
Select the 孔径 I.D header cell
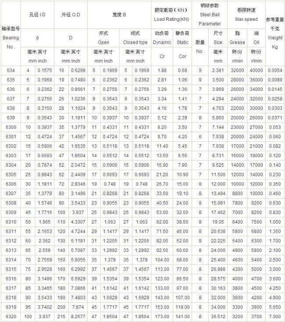[37, 15]
